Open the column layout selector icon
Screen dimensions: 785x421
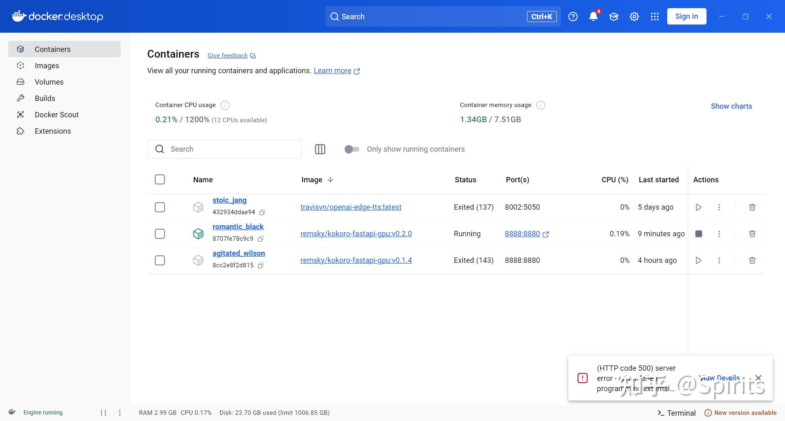click(x=320, y=149)
